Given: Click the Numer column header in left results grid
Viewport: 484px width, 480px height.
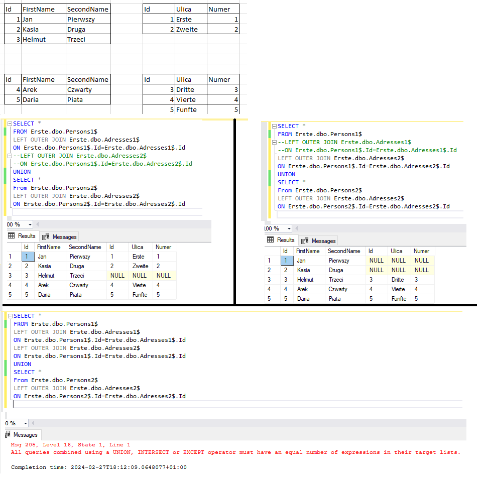Looking at the screenshot, I should 164,247.
